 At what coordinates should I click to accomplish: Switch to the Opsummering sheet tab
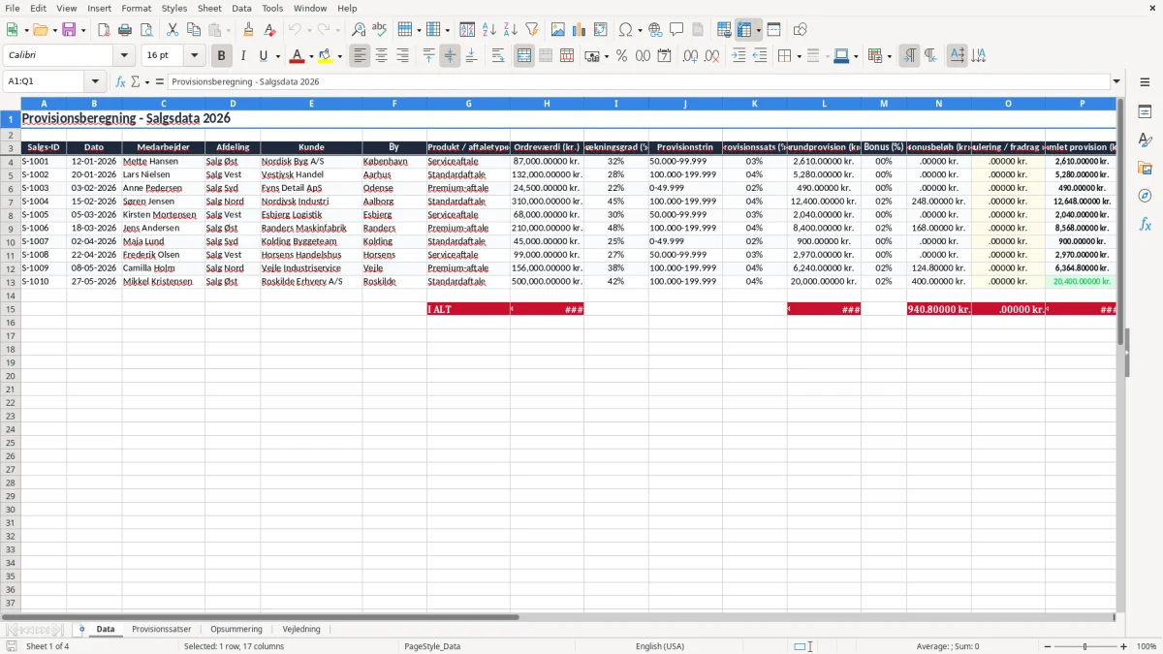(236, 629)
